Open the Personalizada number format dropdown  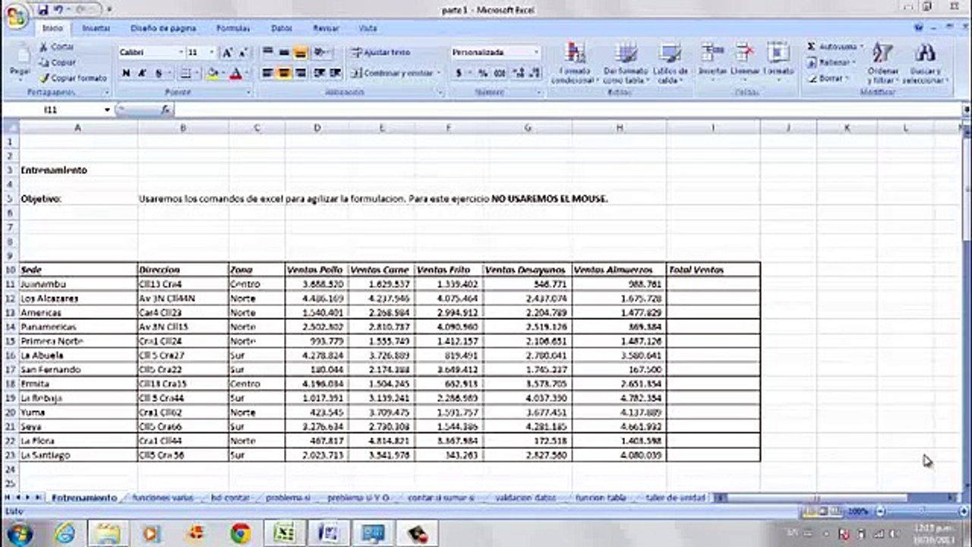pos(536,52)
